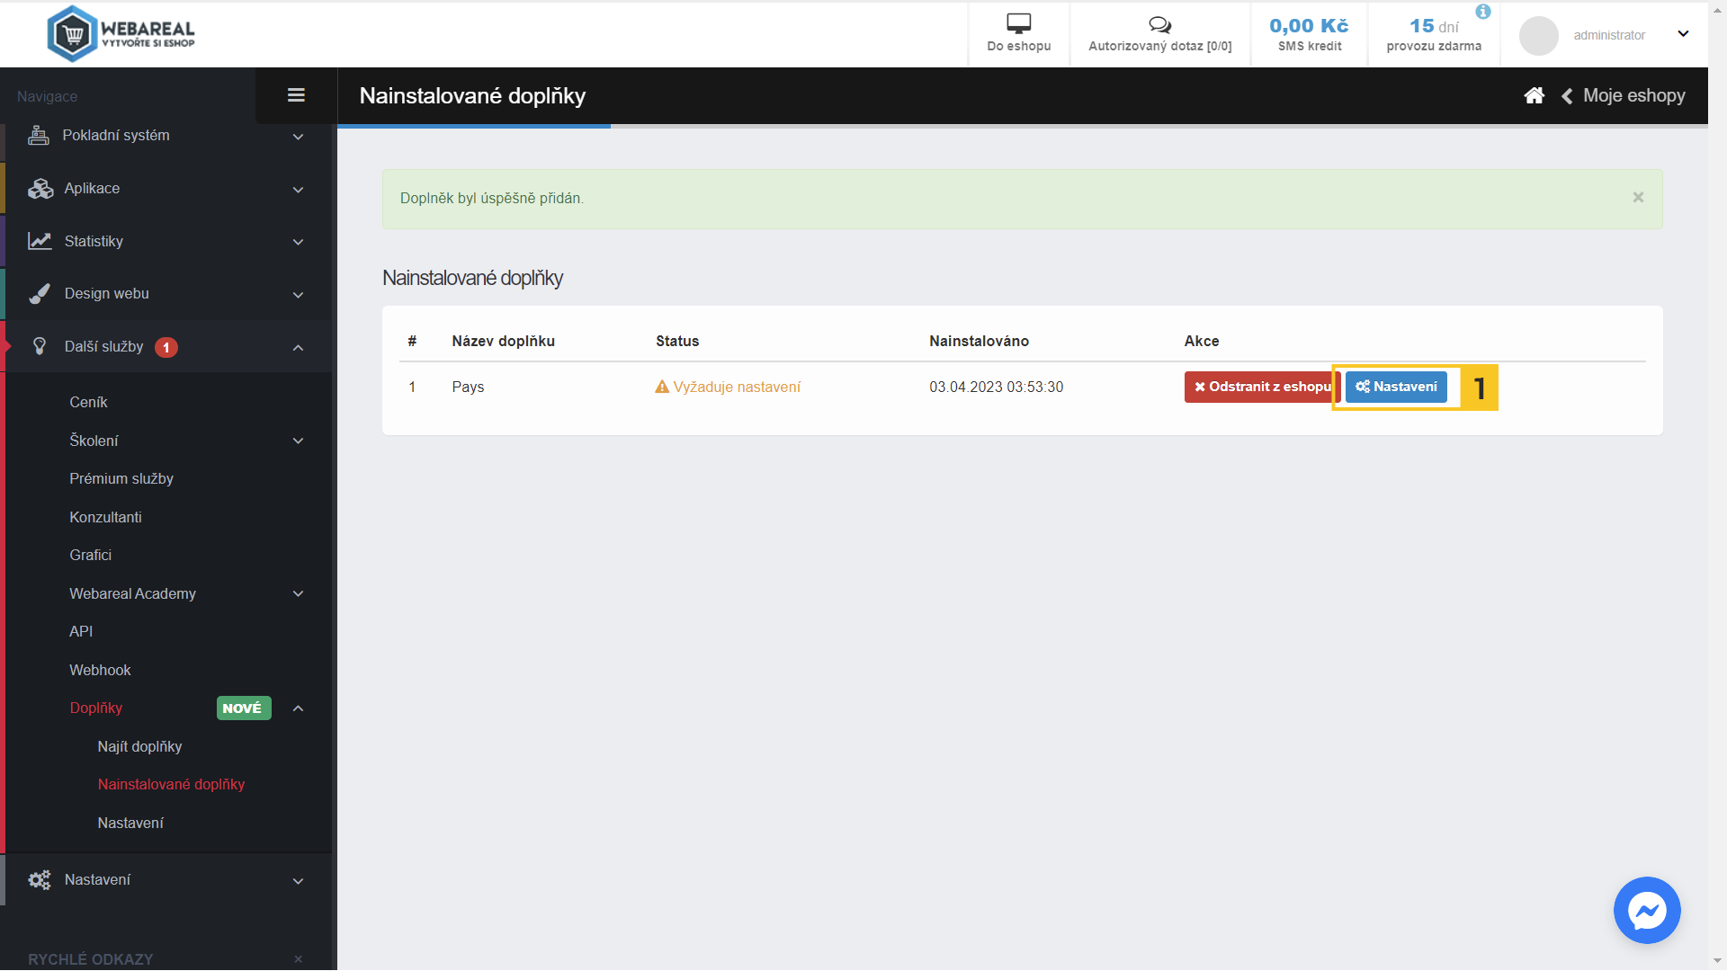The height and width of the screenshot is (971, 1727).
Task: Open the administrator account dropdown
Action: [1683, 34]
